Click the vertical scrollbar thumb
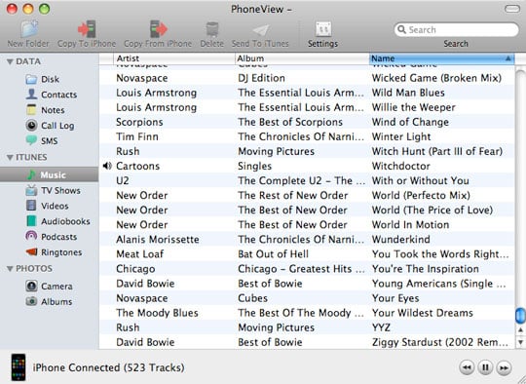Viewport: 526px width, 384px height. pyautogui.click(x=520, y=316)
